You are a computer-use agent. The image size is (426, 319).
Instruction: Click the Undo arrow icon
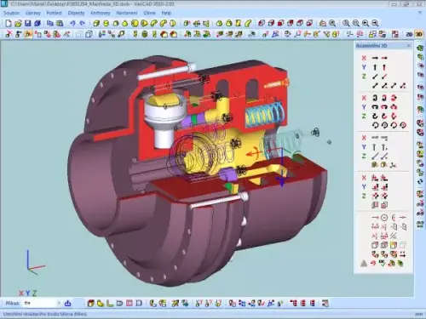[72, 24]
